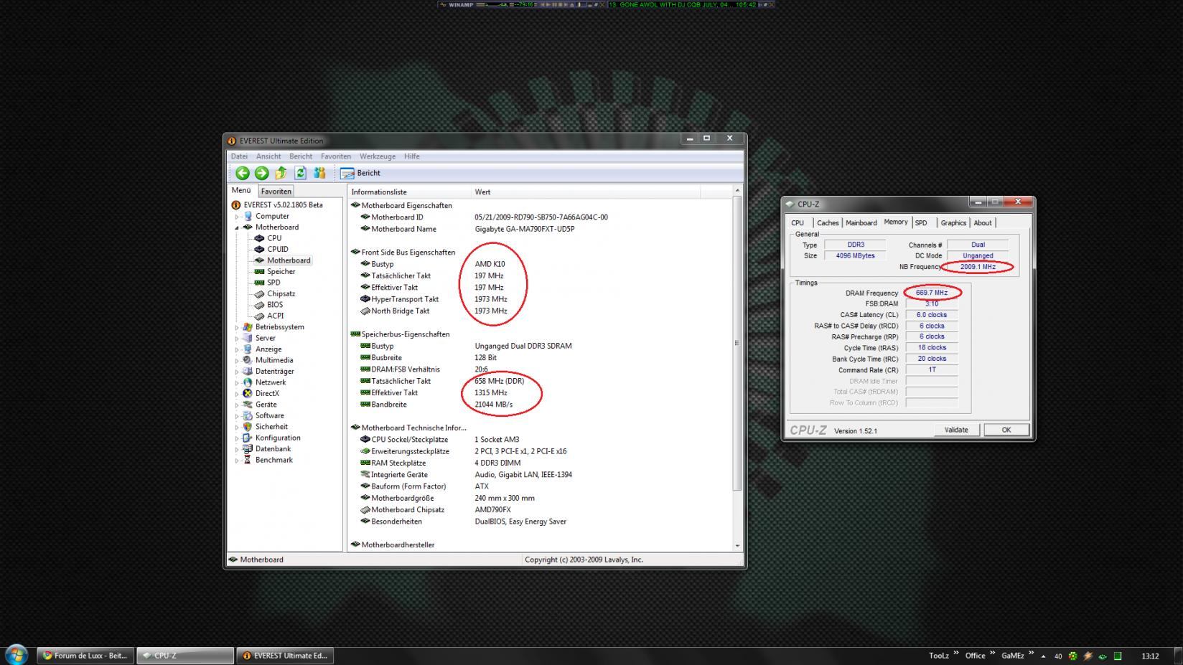
Task: Click the Geräte tree icon
Action: (248, 405)
